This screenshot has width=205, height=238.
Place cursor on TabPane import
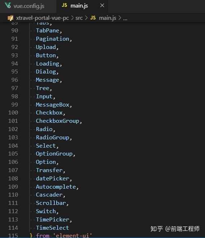pyautogui.click(x=48, y=31)
